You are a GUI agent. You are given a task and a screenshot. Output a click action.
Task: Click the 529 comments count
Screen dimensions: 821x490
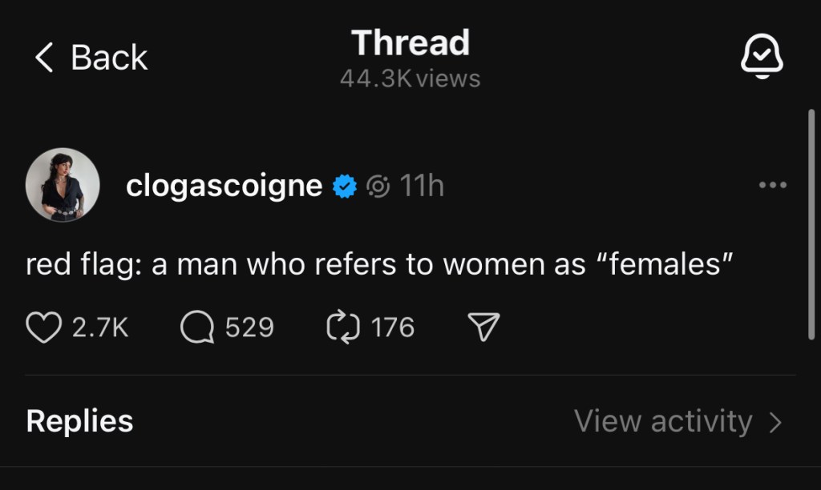[x=249, y=327]
